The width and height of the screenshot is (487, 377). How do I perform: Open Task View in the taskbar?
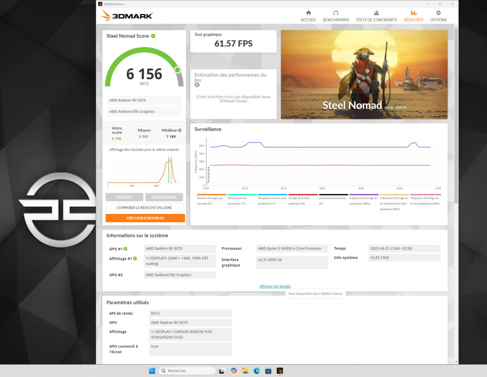pyautogui.click(x=222, y=371)
